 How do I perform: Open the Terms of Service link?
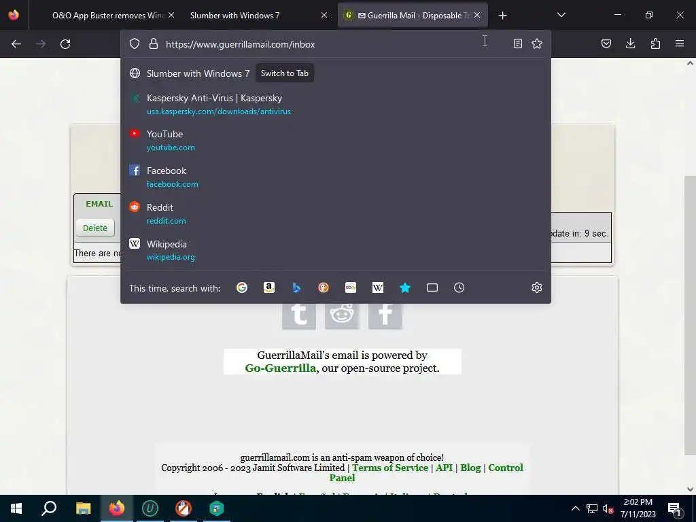pos(390,468)
